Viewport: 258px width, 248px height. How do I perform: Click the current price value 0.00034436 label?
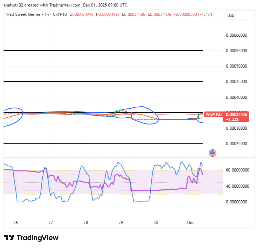(236, 115)
